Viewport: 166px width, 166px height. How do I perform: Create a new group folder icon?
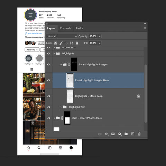[126, 134]
